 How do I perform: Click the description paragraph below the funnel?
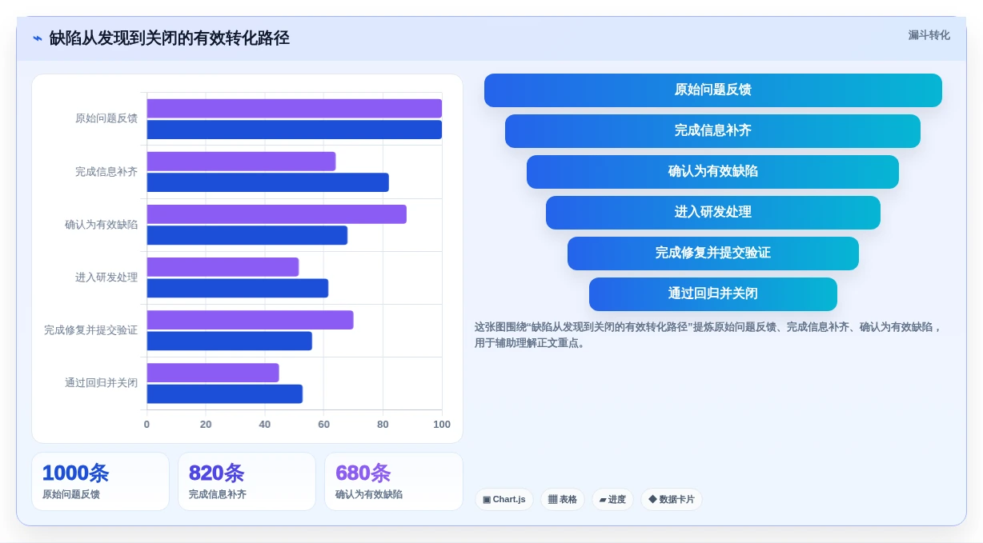click(x=708, y=335)
